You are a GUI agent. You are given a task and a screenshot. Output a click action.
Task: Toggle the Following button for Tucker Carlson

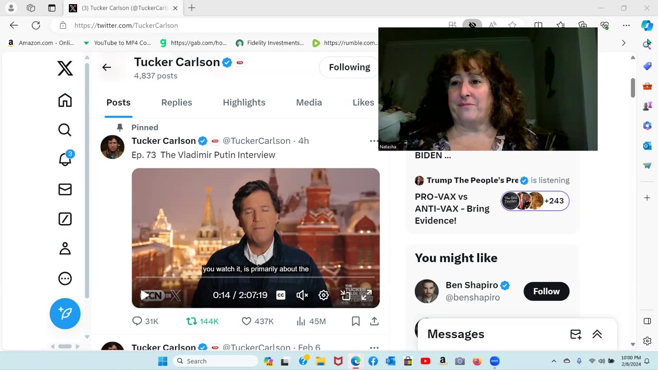pyautogui.click(x=350, y=67)
